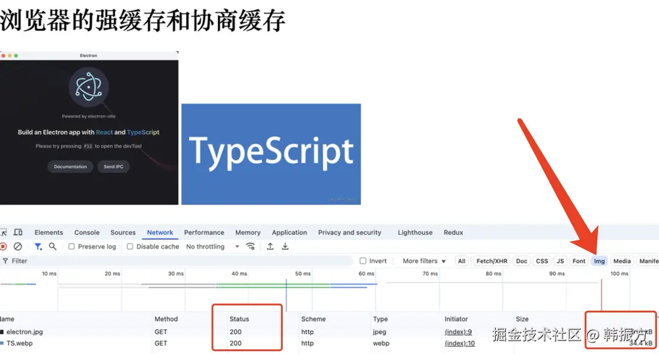
Task: Sort by the Scheme column header
Action: [x=313, y=319]
